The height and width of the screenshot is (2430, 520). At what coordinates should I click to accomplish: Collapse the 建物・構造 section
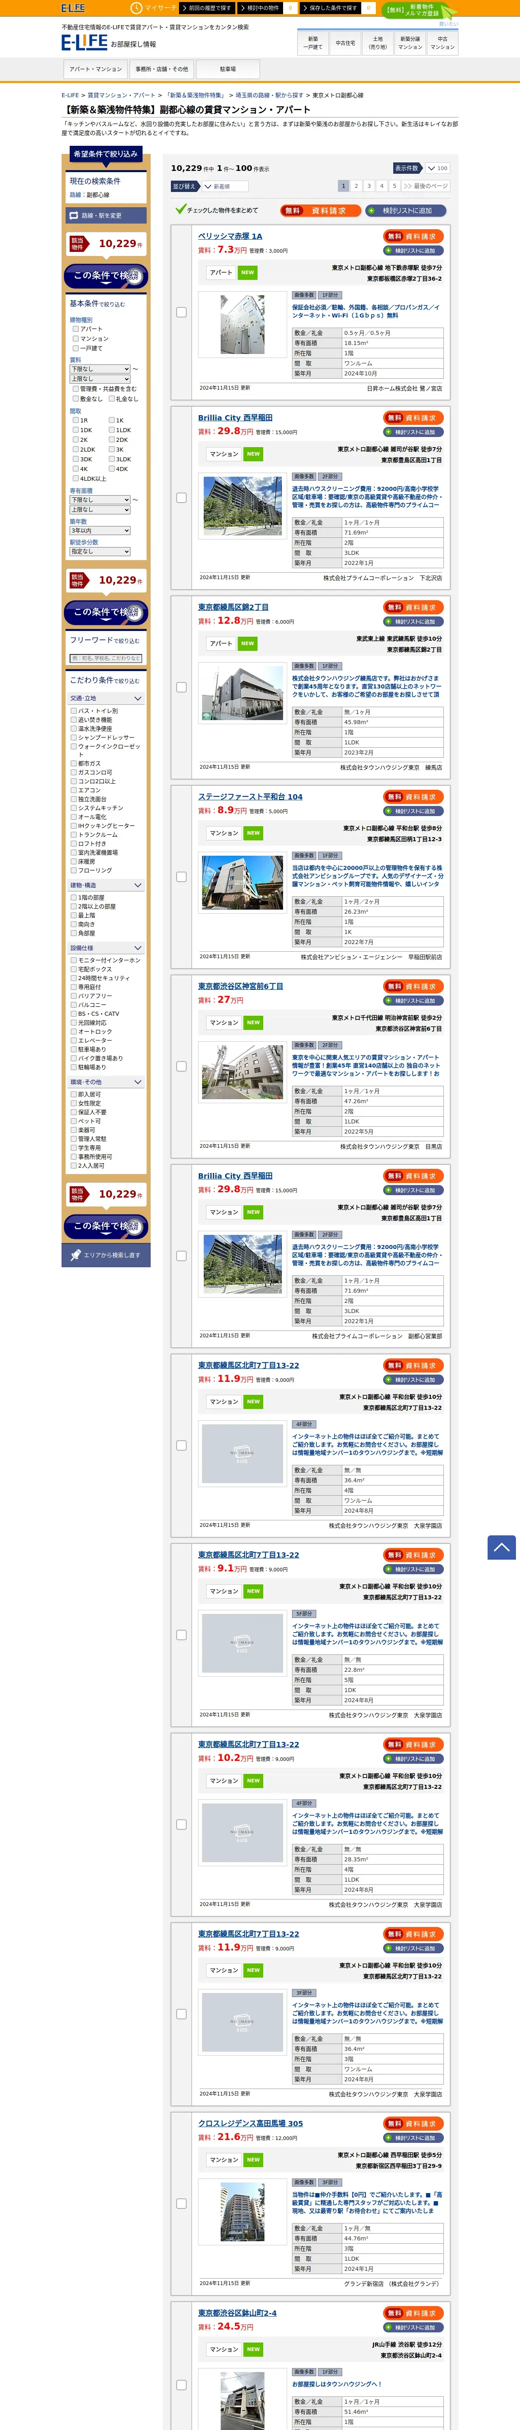tap(106, 886)
